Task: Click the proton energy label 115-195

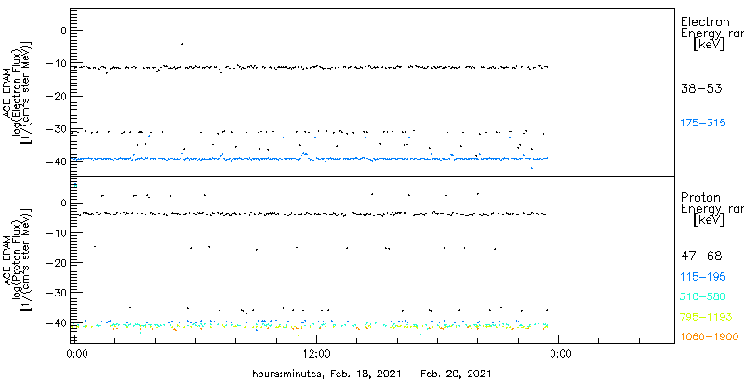Action: pyautogui.click(x=703, y=277)
